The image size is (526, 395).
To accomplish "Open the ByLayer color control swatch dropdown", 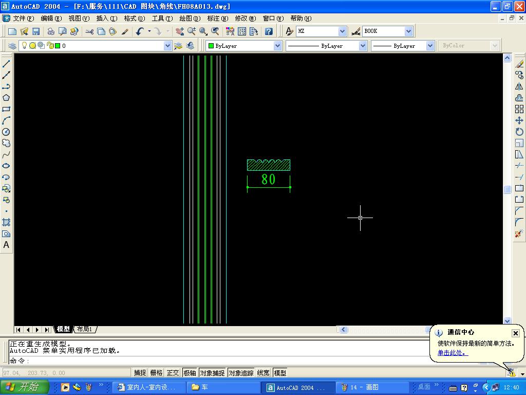I will [x=277, y=46].
